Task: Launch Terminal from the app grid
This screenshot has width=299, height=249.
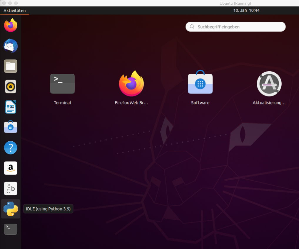Action: click(62, 84)
